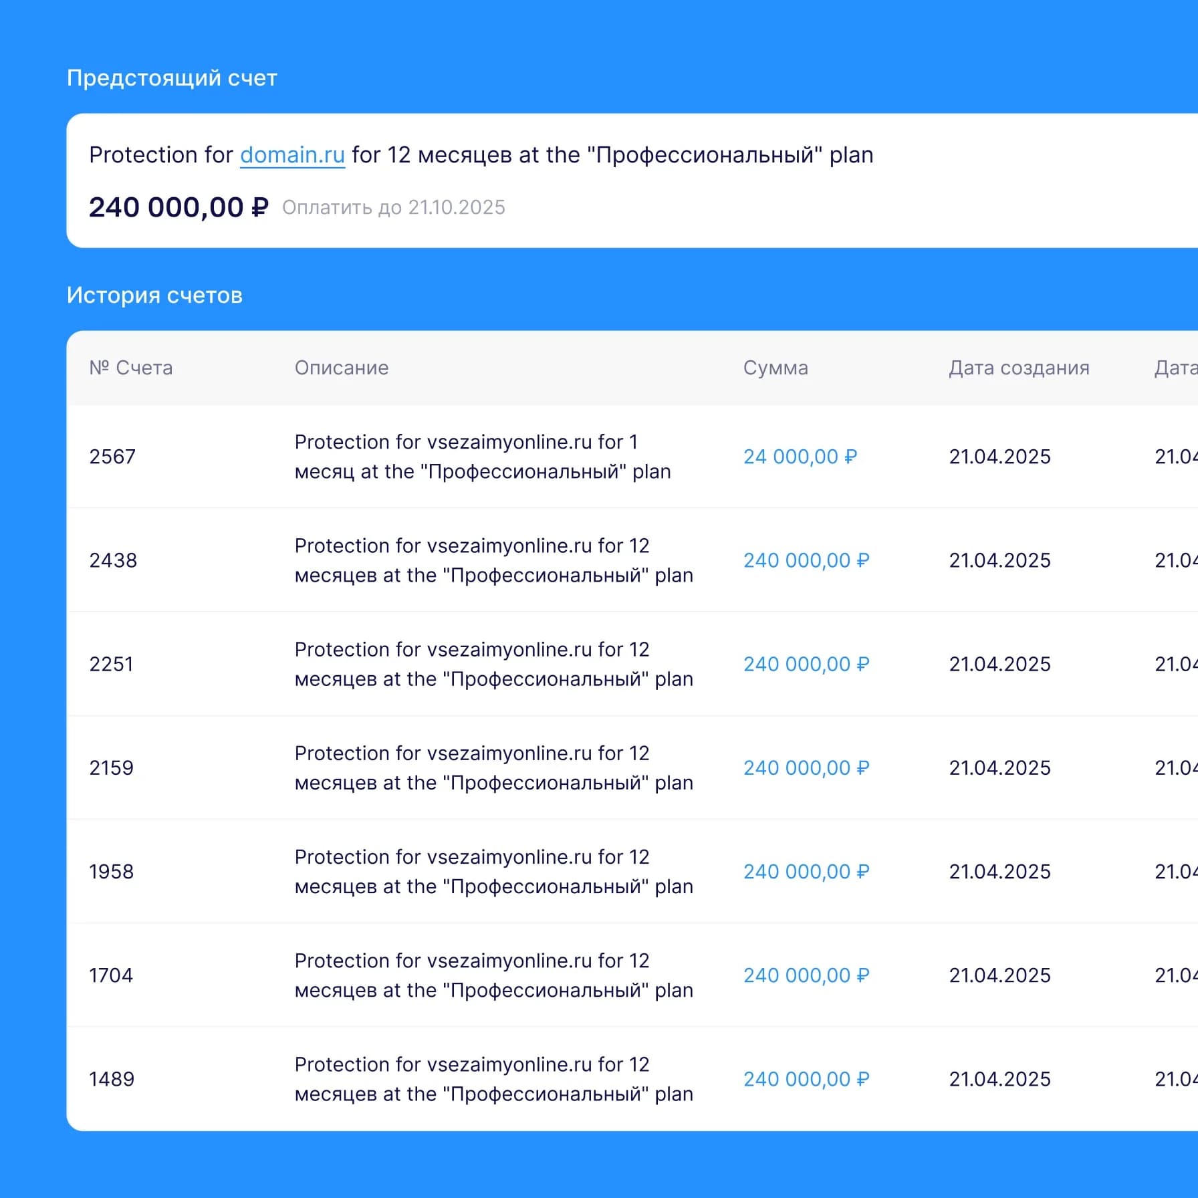
Task: Click the description text of invoice 1704
Action: coord(494,975)
